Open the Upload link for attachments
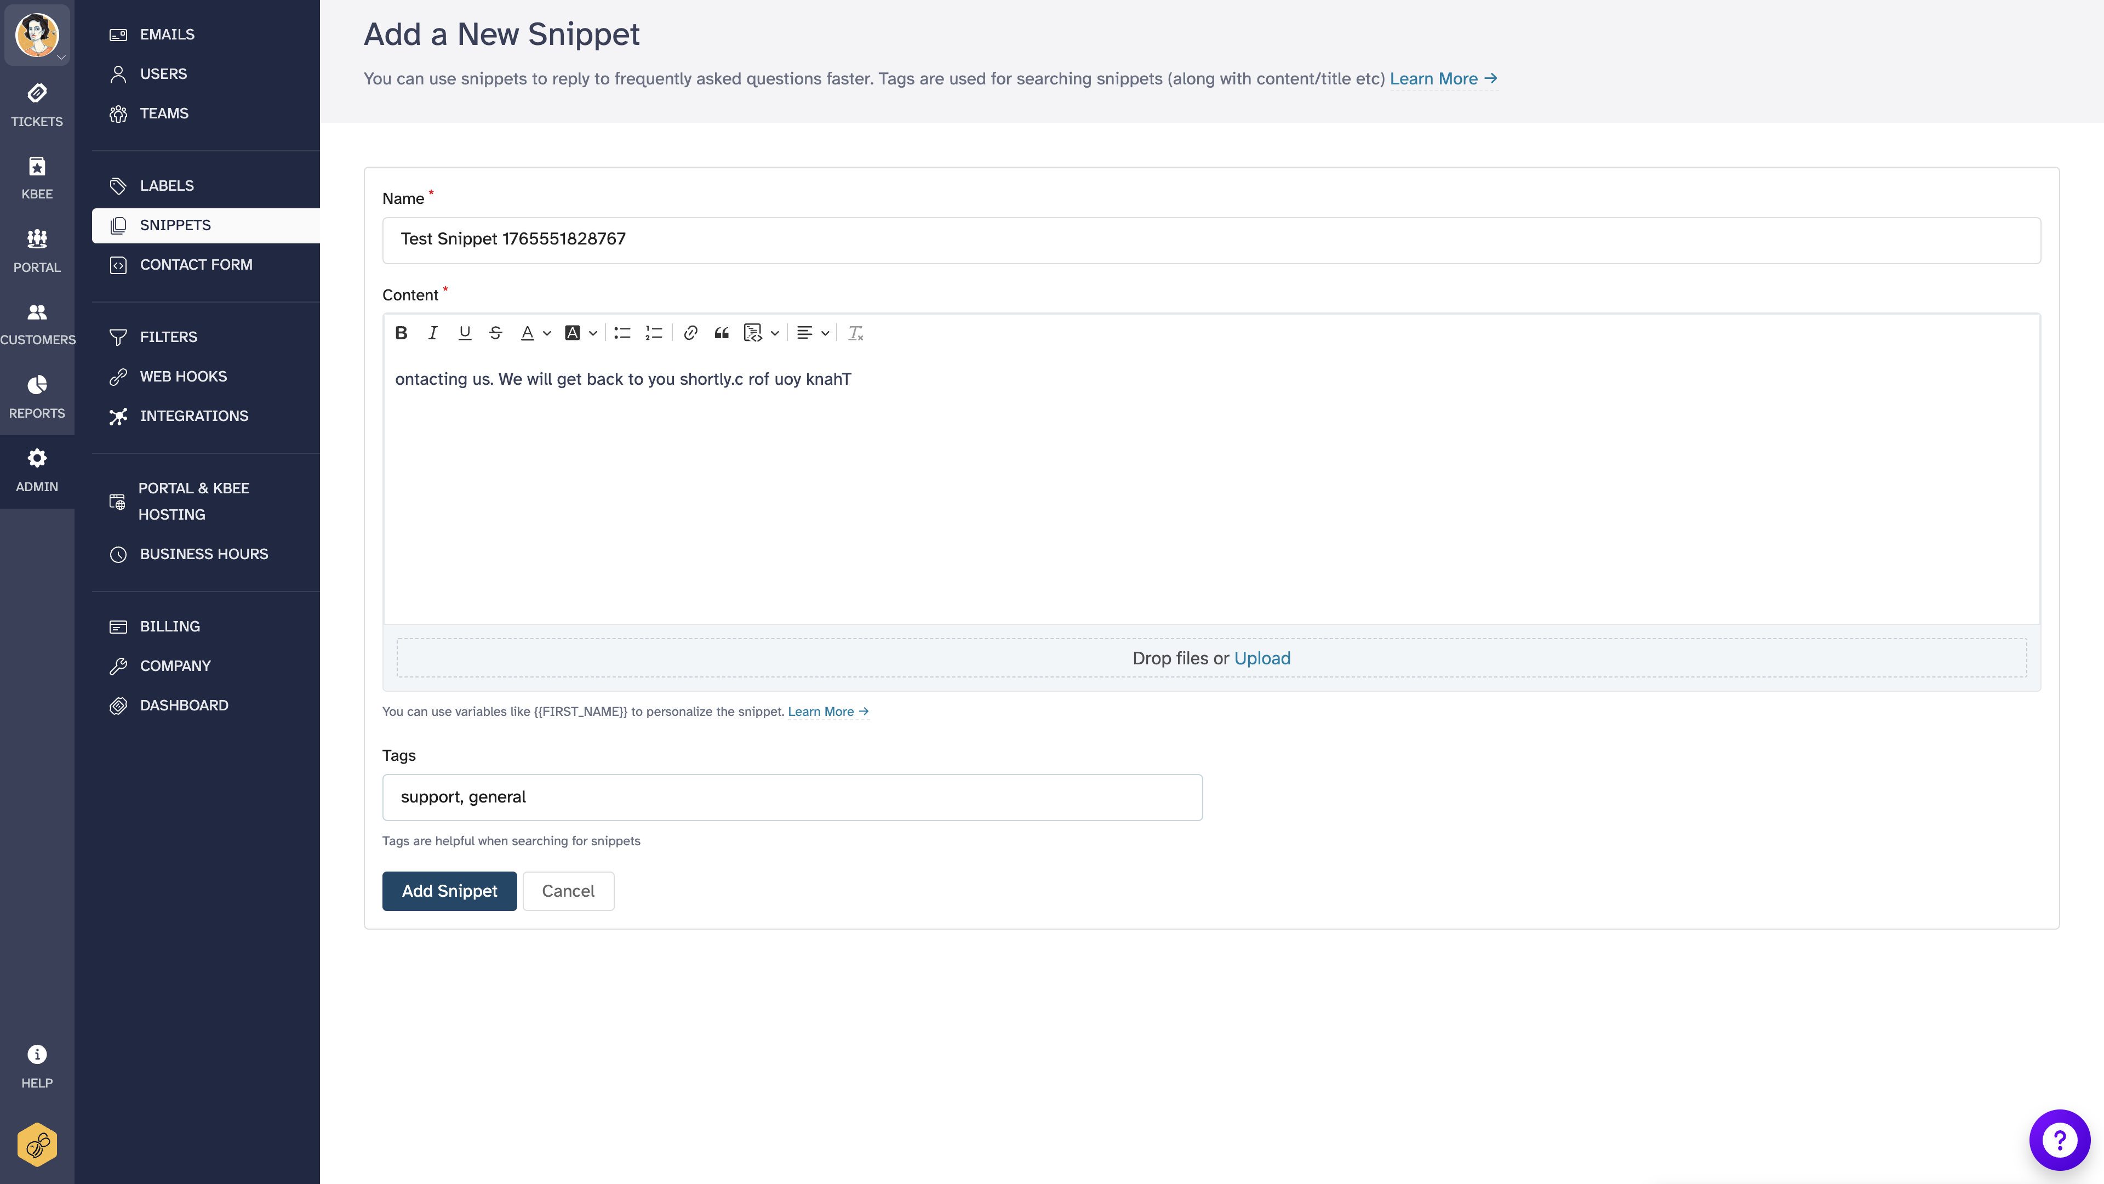The image size is (2104, 1184). (1263, 658)
